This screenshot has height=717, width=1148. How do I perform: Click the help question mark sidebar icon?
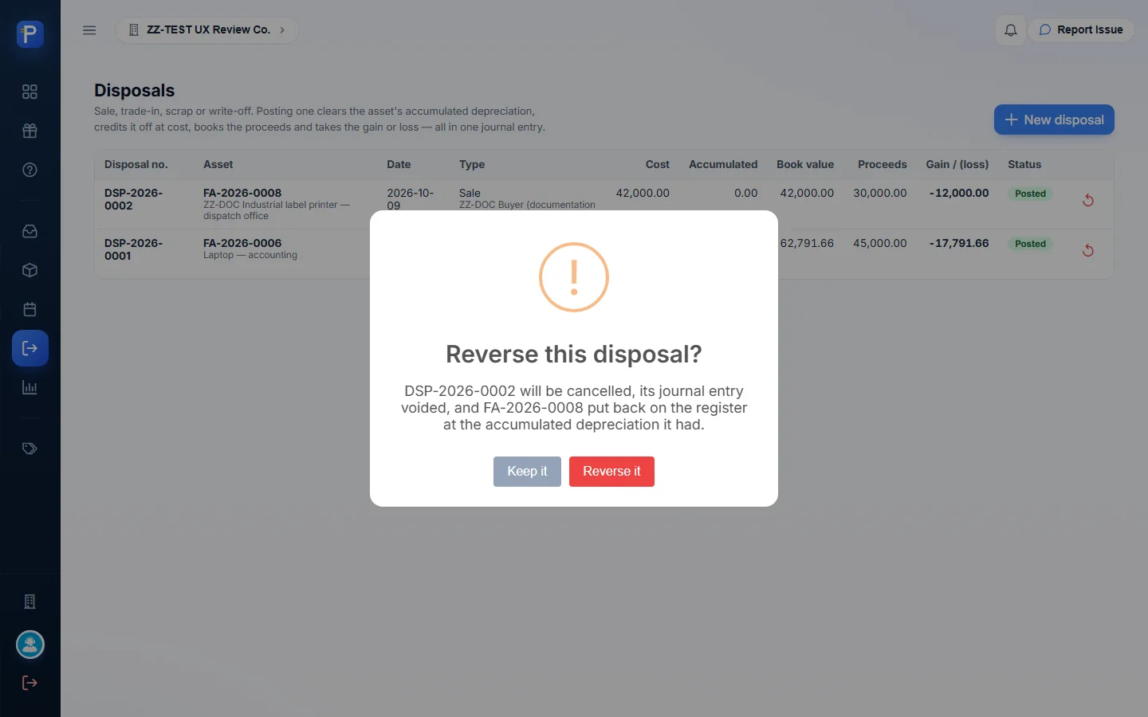29,170
